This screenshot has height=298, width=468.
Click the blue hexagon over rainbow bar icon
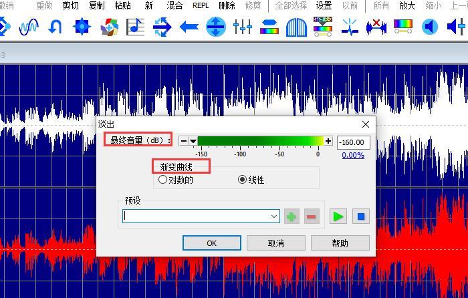tap(269, 27)
